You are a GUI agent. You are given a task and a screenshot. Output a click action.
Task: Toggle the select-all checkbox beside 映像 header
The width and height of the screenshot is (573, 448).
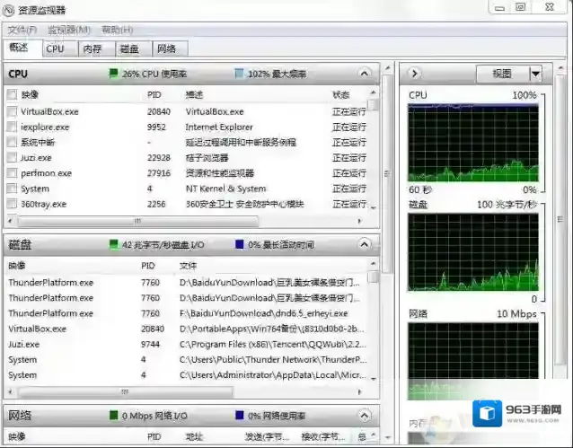click(12, 94)
